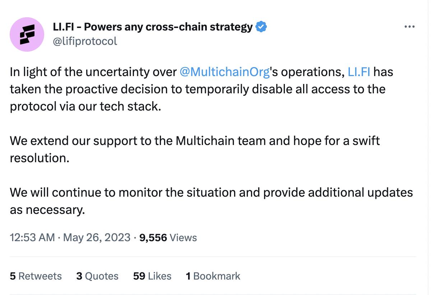Click the blue verified badge
This screenshot has height=295, width=431.
(261, 27)
